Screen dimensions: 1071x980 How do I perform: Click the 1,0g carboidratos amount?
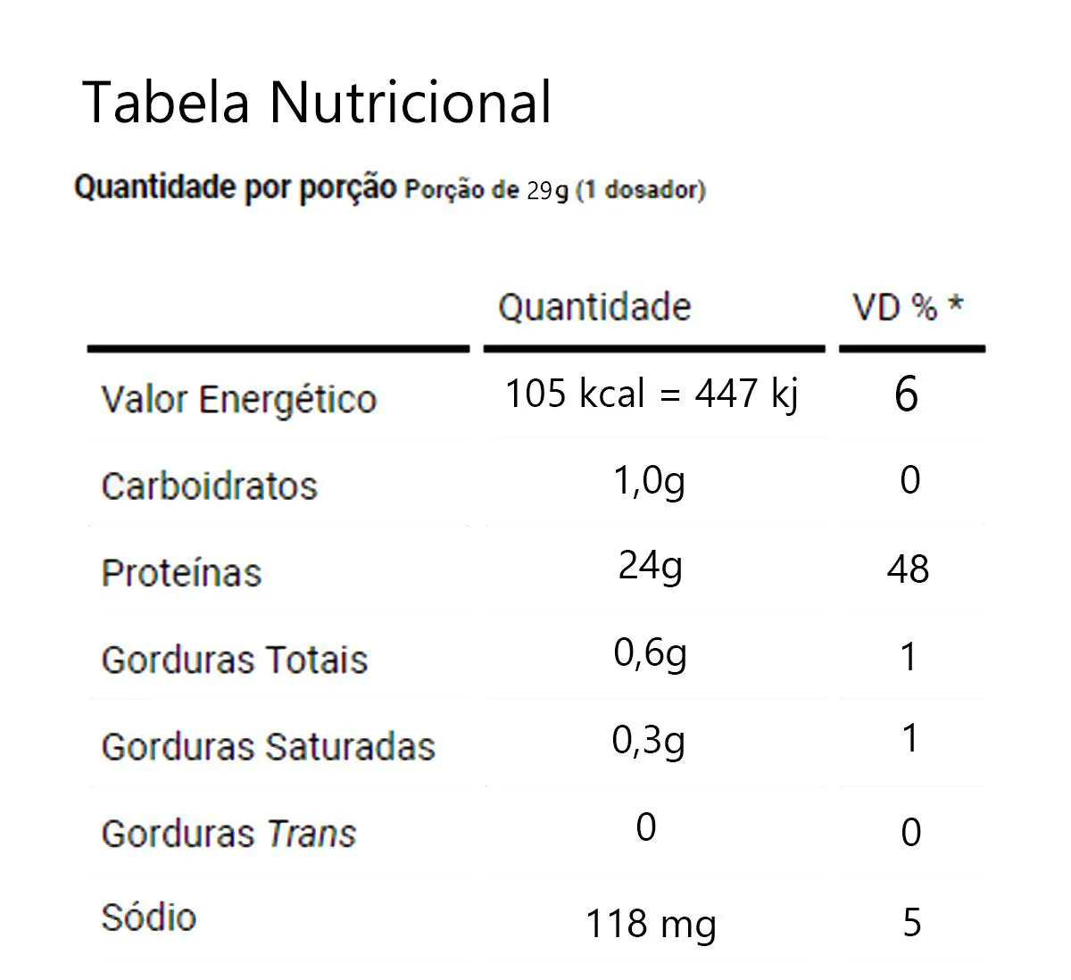coord(649,482)
